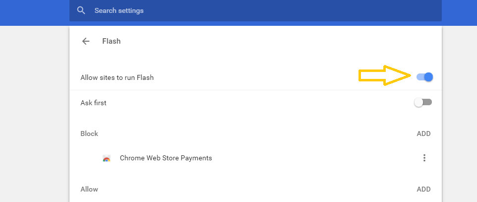The width and height of the screenshot is (477, 202).
Task: Click the Block section header
Action: [89, 134]
